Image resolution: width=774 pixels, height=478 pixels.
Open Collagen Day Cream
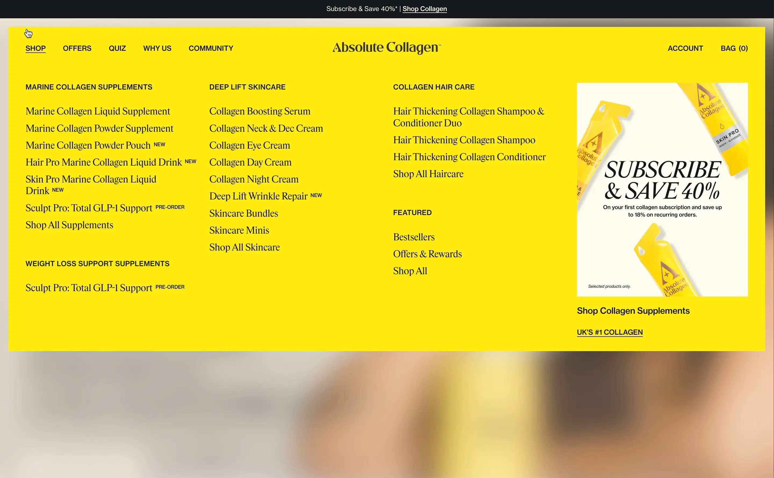[250, 162]
